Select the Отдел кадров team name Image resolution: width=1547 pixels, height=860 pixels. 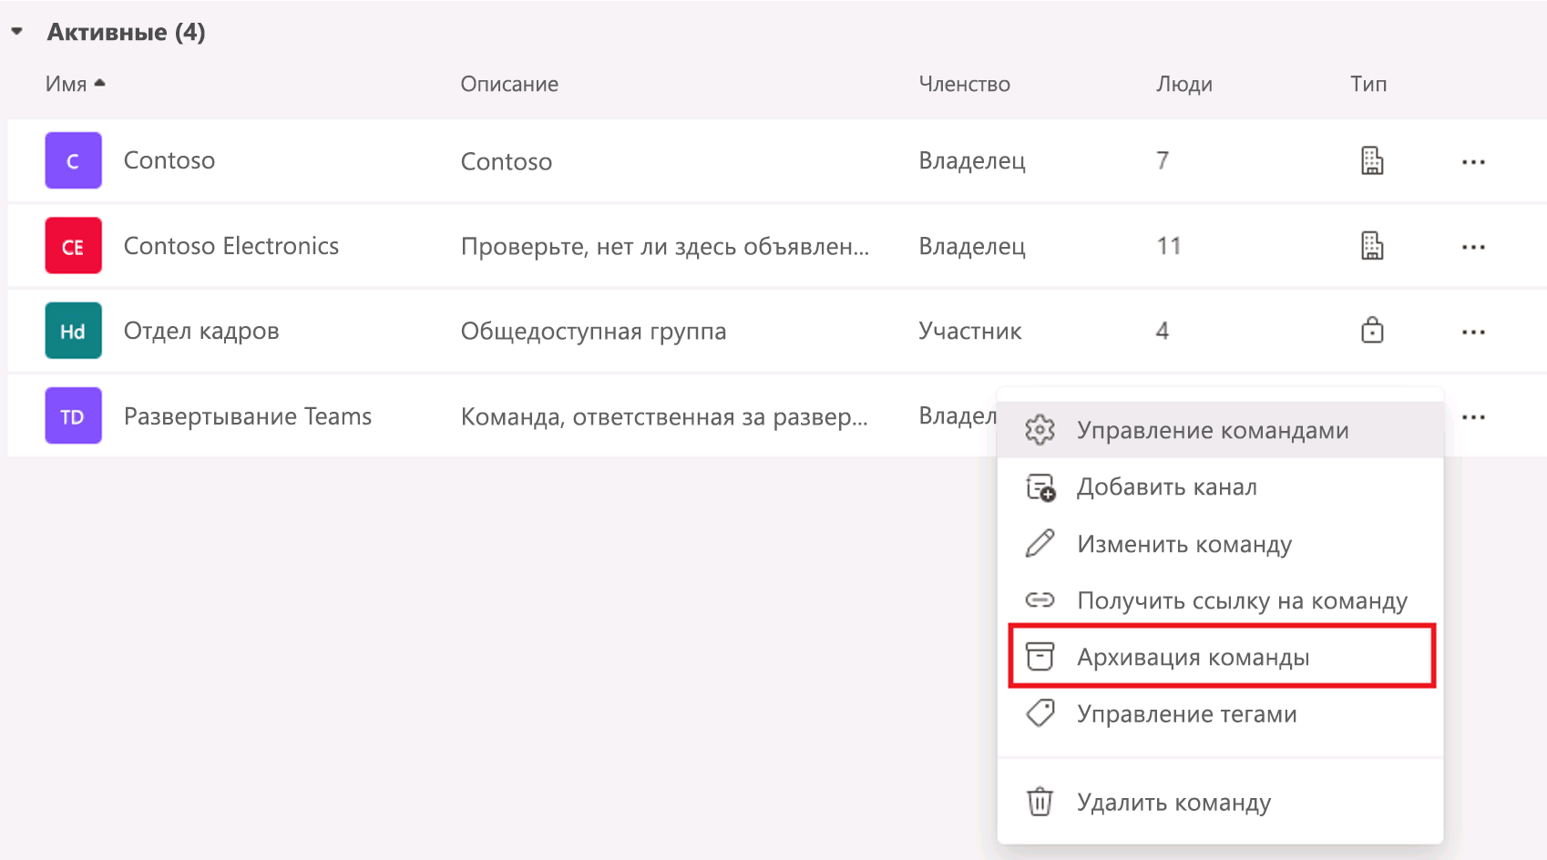[x=201, y=331]
